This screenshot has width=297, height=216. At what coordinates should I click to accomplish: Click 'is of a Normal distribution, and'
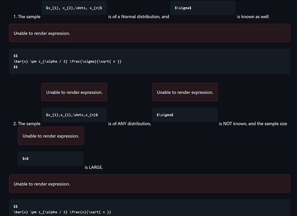pyautogui.click(x=138, y=17)
